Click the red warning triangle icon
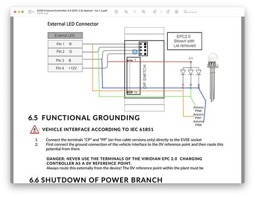Viewport: 255px width, 197px height. point(35,130)
